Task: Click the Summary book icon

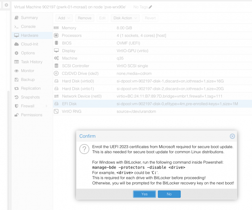Action: (17, 18)
